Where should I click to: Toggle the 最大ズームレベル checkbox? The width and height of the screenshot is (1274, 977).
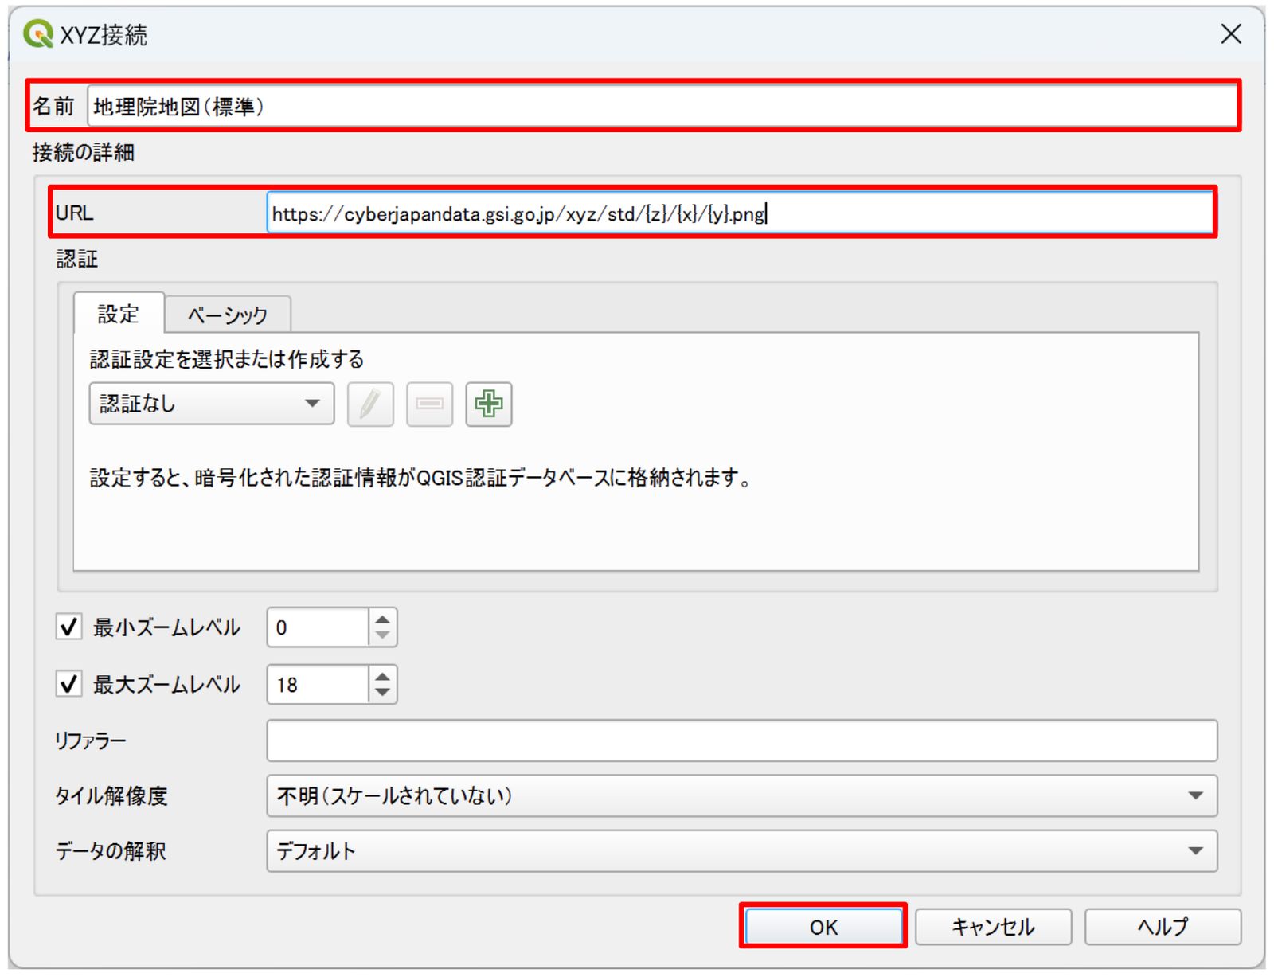(x=69, y=684)
